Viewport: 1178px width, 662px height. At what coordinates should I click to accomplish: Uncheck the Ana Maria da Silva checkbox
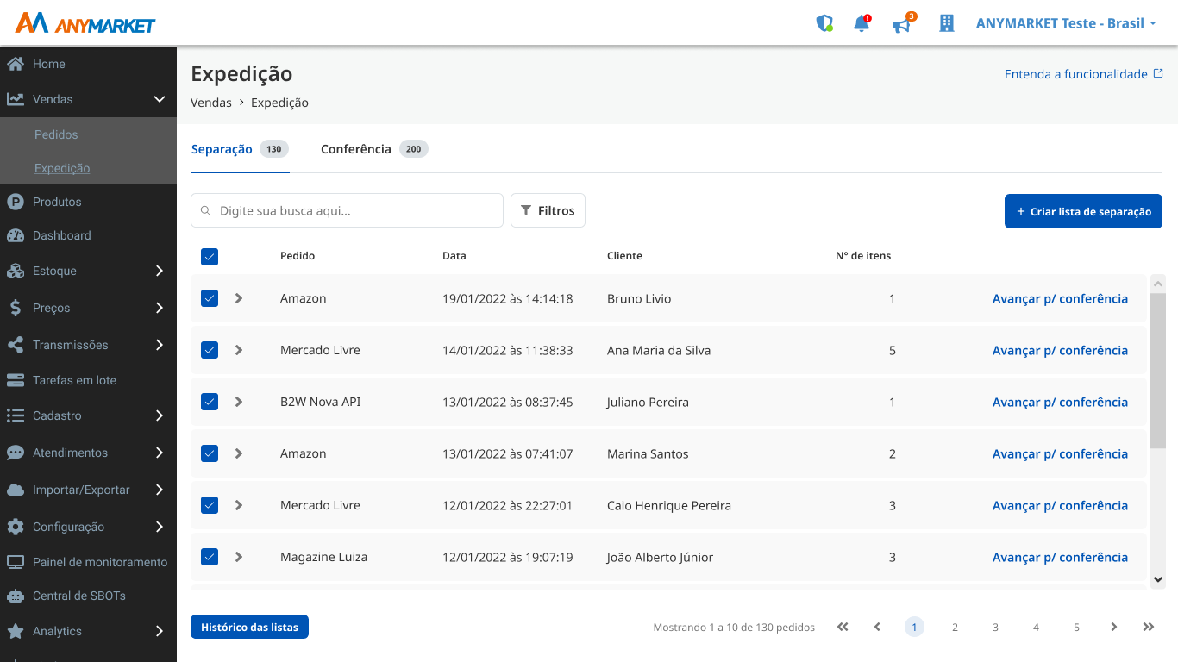pos(210,350)
